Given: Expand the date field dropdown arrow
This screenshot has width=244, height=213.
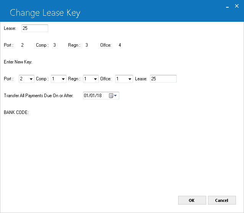Looking at the screenshot, I should (x=115, y=96).
